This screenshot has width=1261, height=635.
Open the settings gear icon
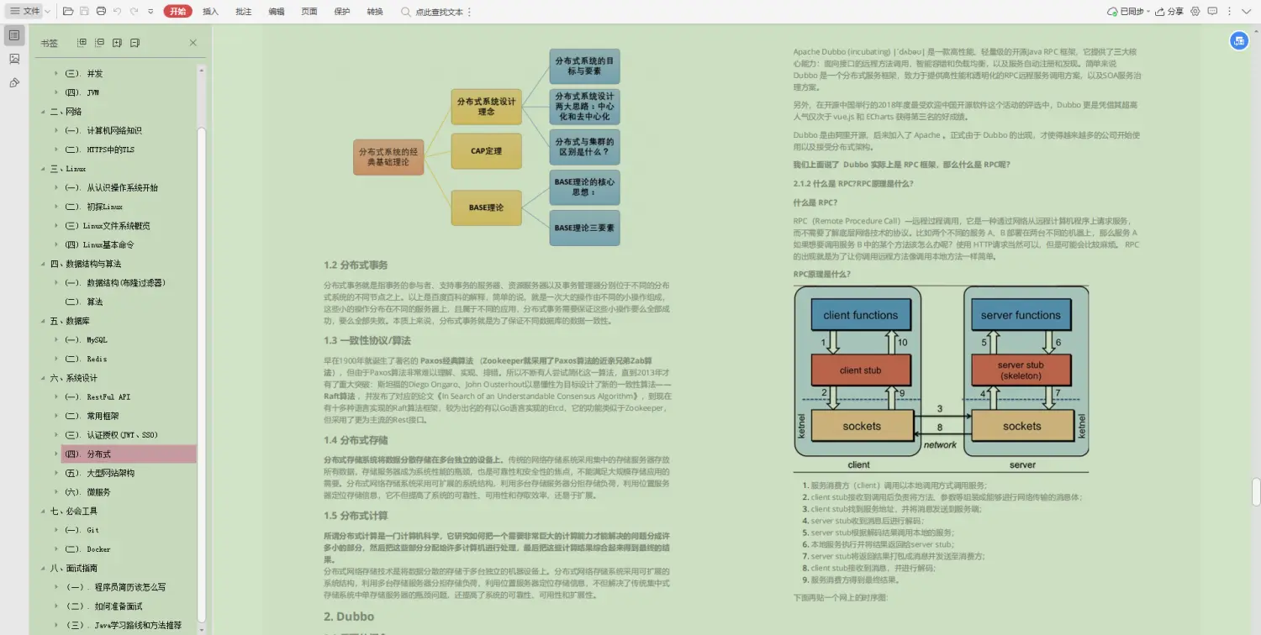1195,11
